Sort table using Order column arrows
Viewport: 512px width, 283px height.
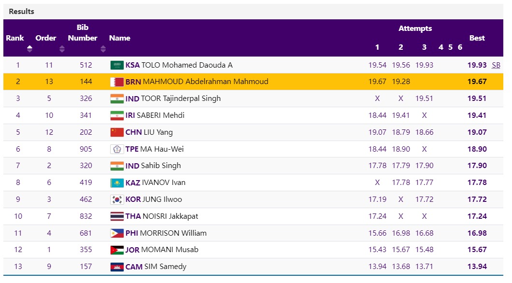coord(62,49)
